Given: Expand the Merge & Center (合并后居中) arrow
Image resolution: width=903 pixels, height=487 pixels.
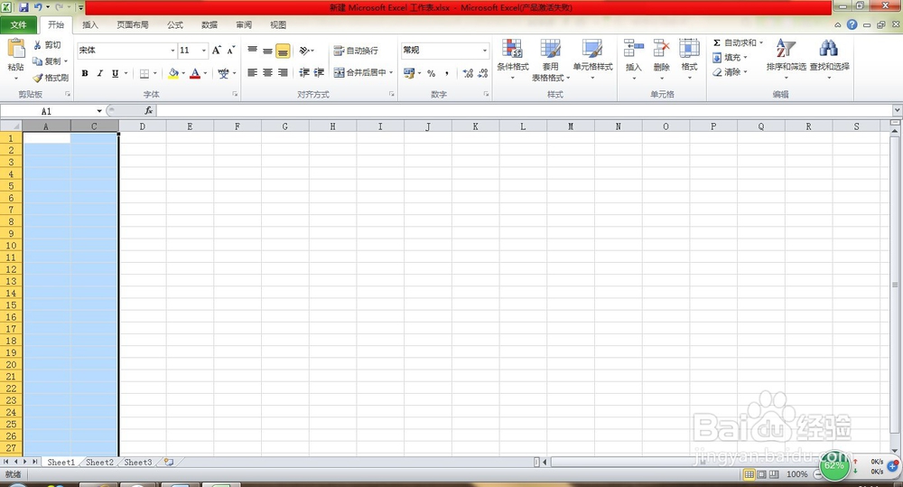Looking at the screenshot, I should (391, 72).
